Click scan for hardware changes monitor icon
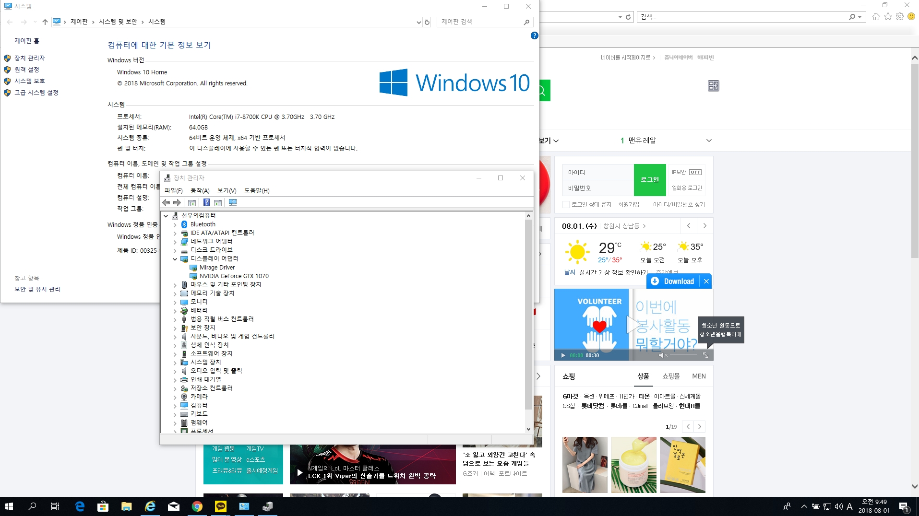919x516 pixels. point(233,203)
